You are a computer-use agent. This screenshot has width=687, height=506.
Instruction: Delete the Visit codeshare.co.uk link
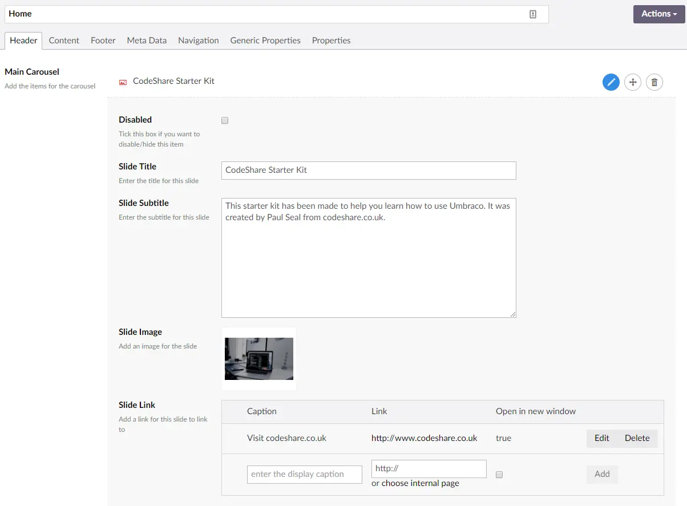tap(637, 438)
